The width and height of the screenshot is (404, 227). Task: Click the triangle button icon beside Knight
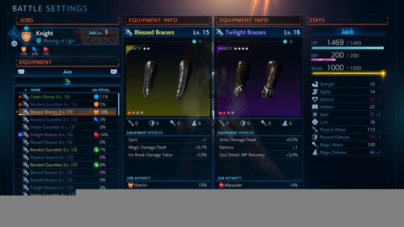(x=14, y=43)
